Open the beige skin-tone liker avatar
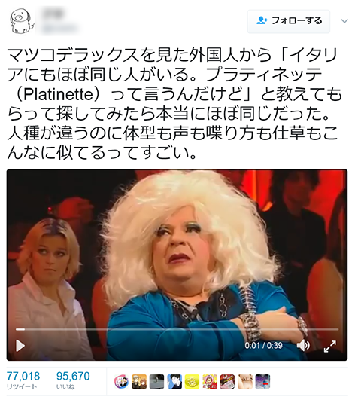Viewport: 361px width, 400px height. click(245, 382)
